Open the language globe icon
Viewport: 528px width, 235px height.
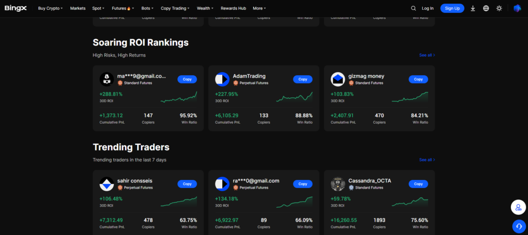(x=486, y=8)
